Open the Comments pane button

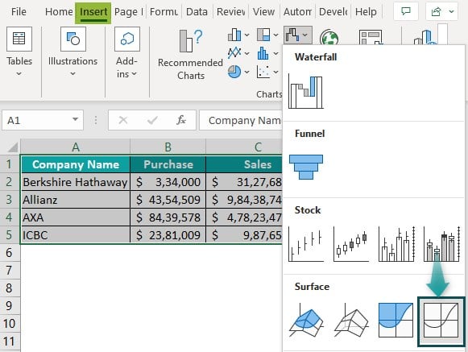tap(406, 11)
